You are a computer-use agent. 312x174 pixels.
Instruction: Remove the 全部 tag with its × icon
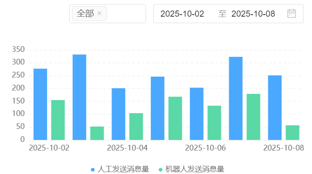point(100,14)
